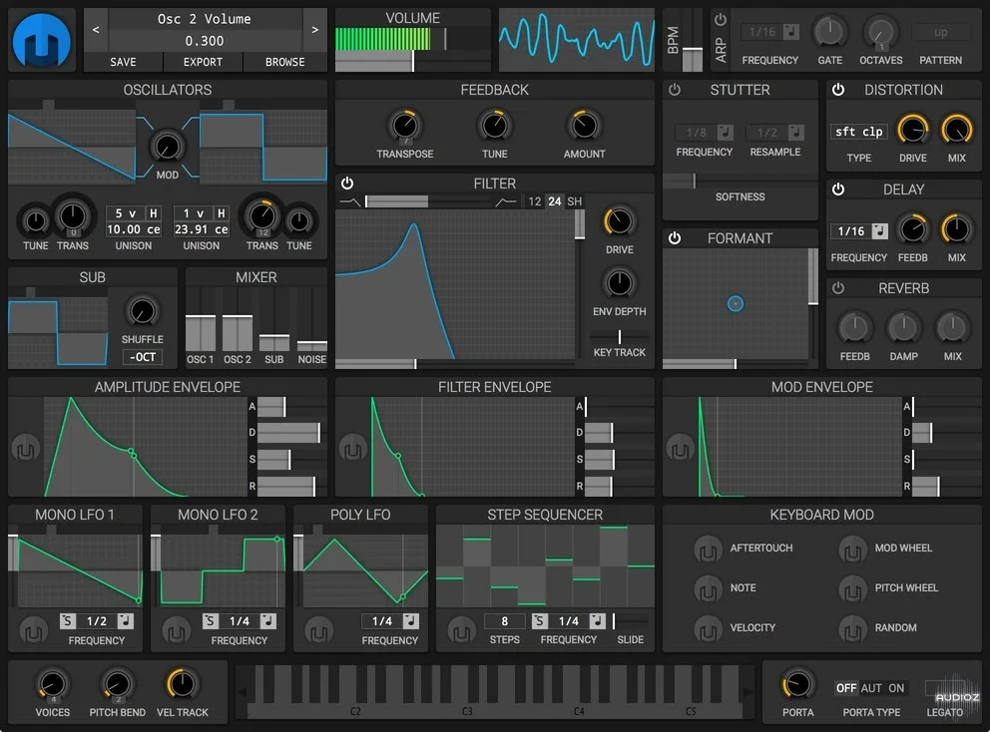Toggle the Reverb power button
Screen dimensions: 990x732
coord(838,288)
